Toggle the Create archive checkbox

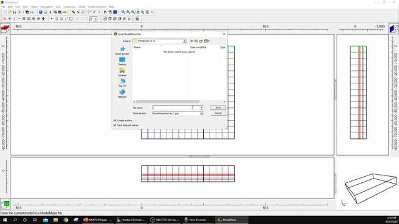(115, 120)
